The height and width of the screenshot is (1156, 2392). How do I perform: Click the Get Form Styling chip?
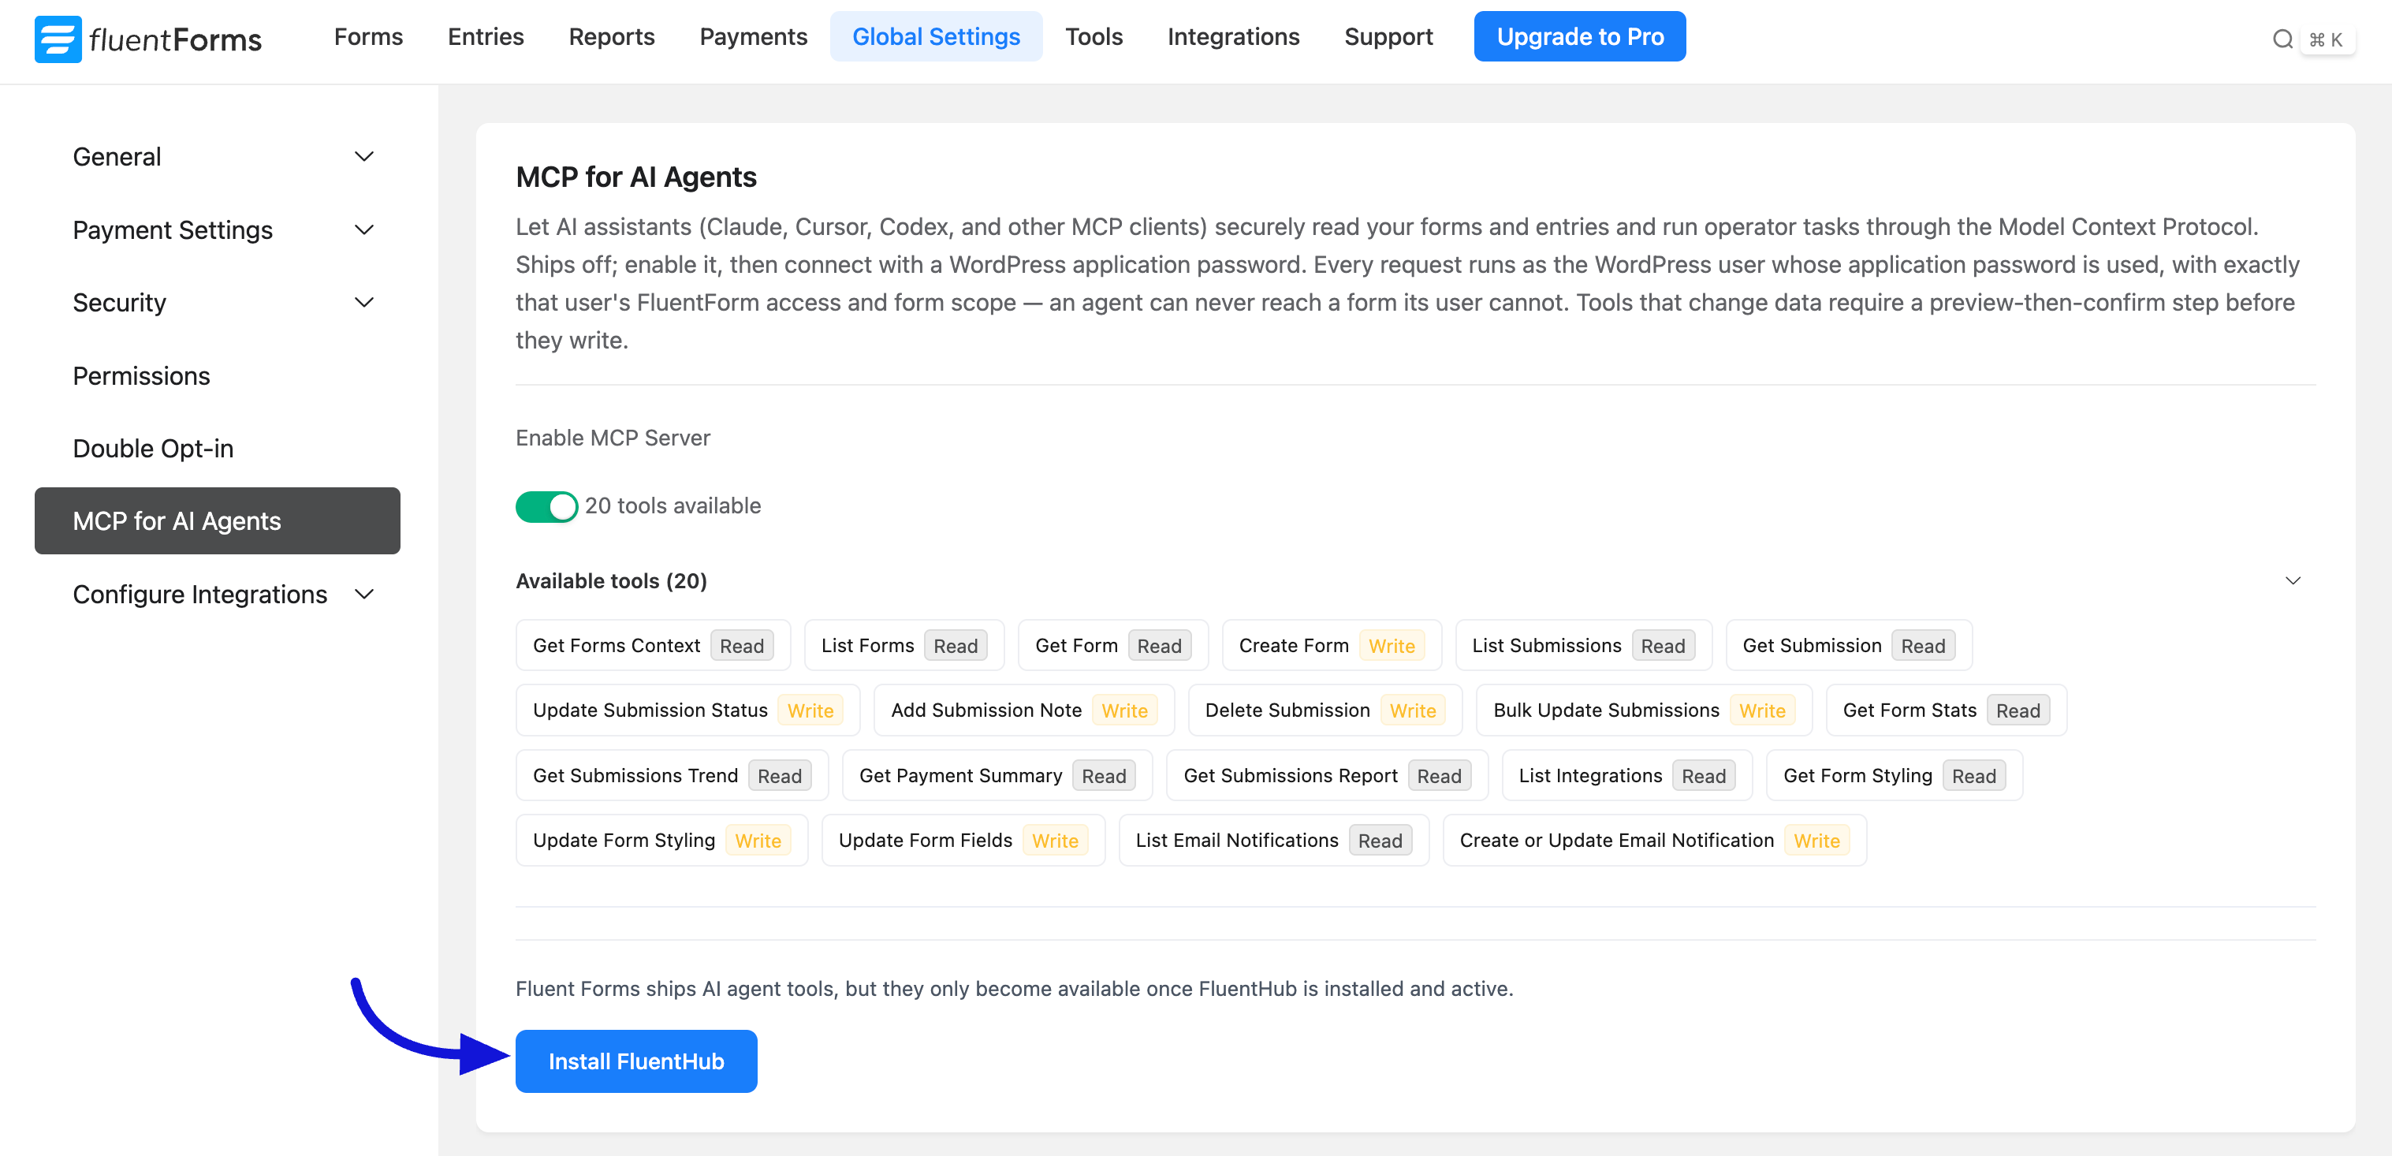pyautogui.click(x=1895, y=775)
